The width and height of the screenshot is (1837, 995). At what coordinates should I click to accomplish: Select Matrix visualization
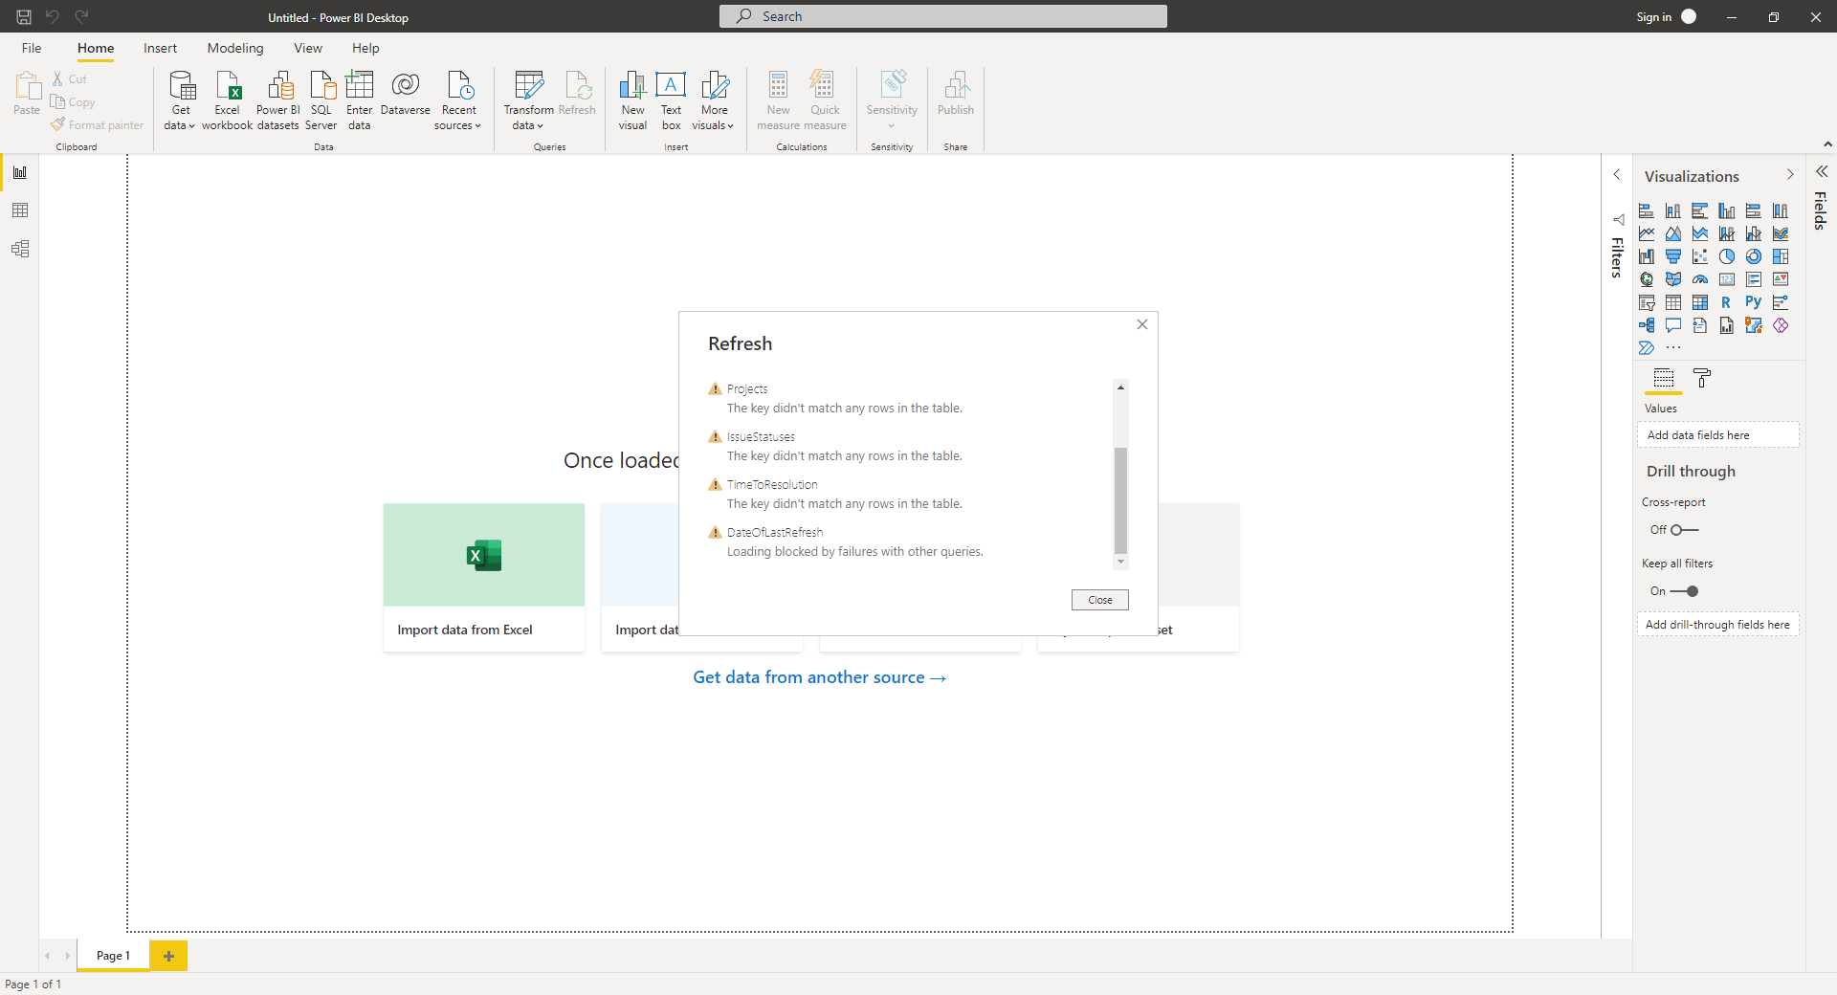pyautogui.click(x=1700, y=302)
